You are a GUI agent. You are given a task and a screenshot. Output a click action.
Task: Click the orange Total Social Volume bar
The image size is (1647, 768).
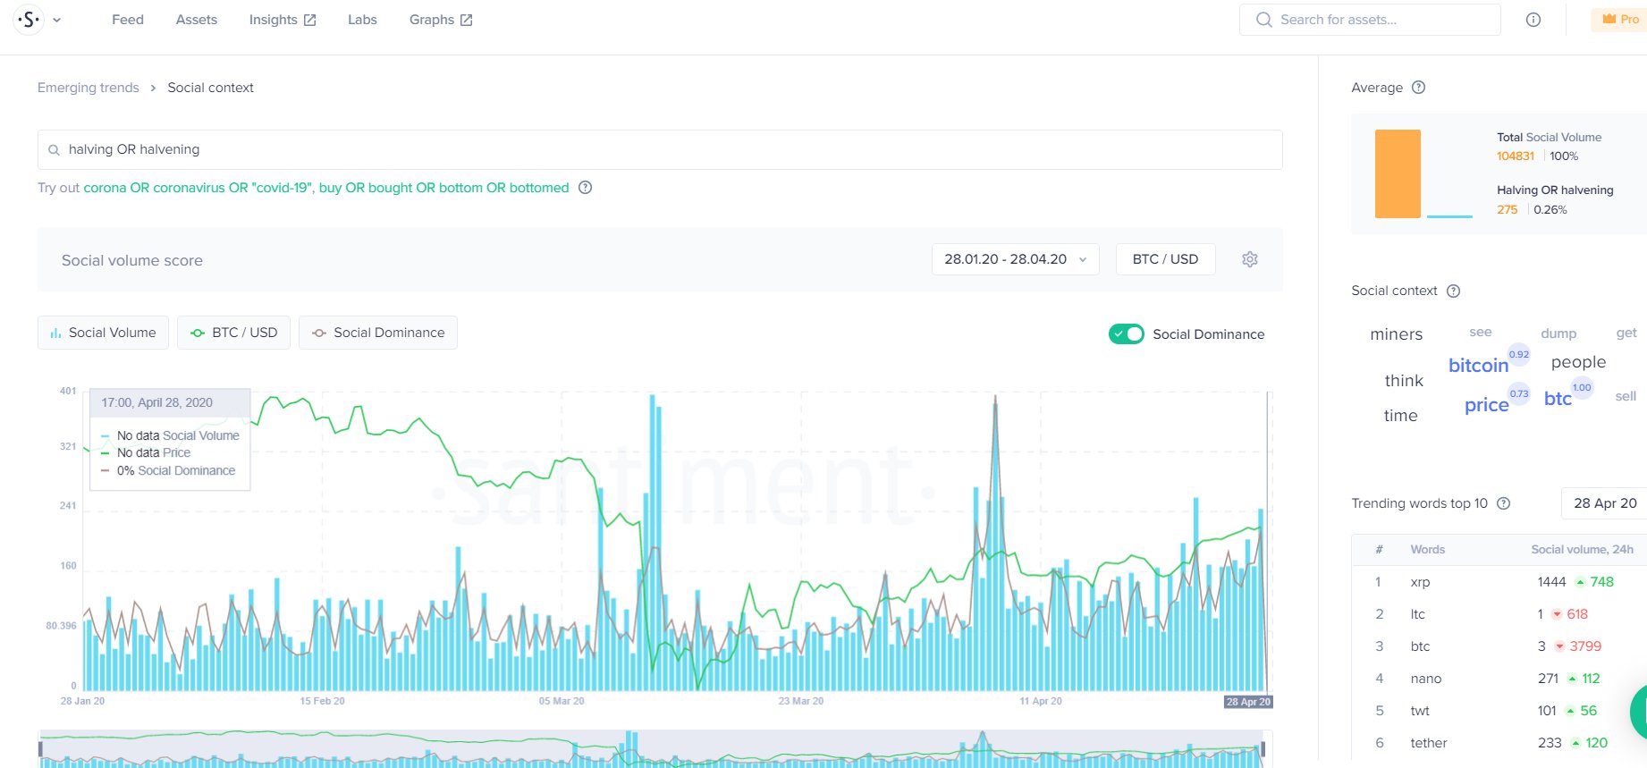(1398, 173)
